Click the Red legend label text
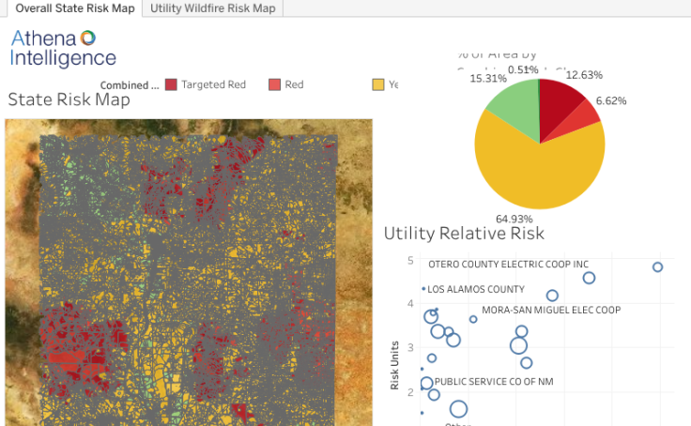 pos(294,84)
